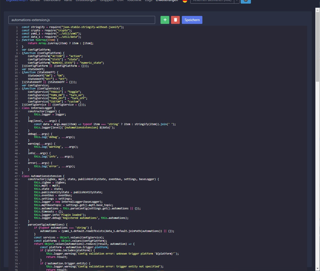Click the 'this.mqttBaseTopic' assignment line

pyautogui.click(x=73, y=205)
